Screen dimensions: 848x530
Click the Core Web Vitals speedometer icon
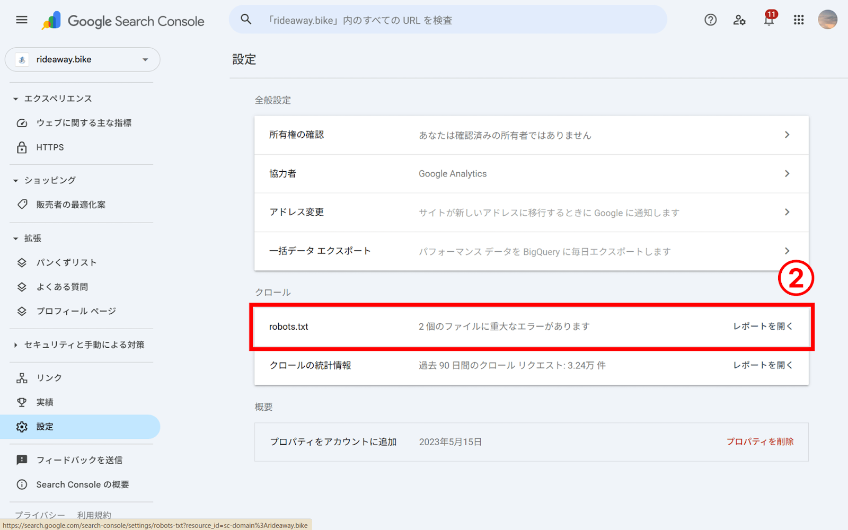[22, 122]
